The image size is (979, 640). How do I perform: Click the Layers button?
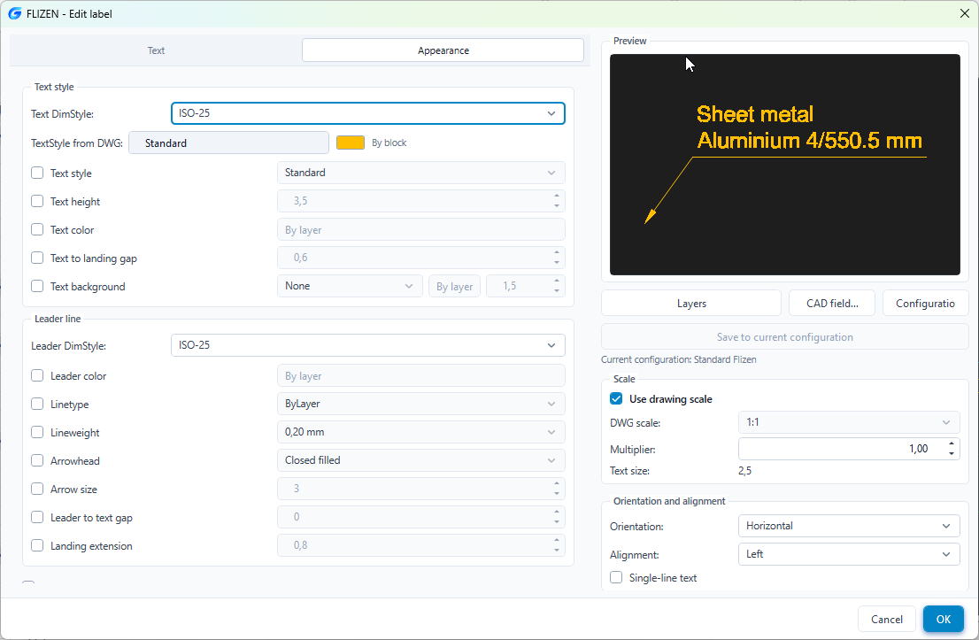tap(691, 304)
